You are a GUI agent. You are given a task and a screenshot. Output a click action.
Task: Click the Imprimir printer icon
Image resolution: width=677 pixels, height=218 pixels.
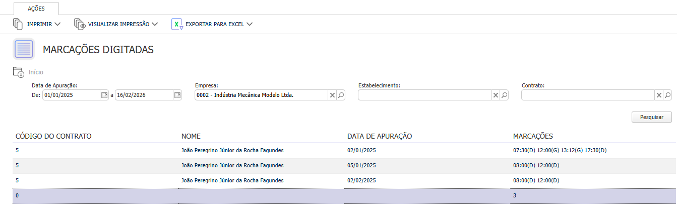(18, 24)
